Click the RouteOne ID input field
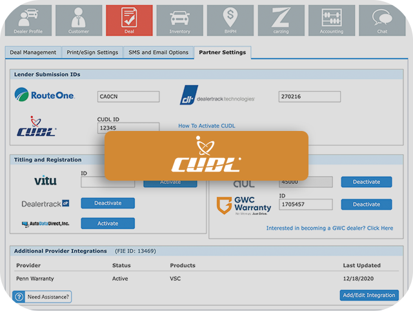 pyautogui.click(x=128, y=97)
